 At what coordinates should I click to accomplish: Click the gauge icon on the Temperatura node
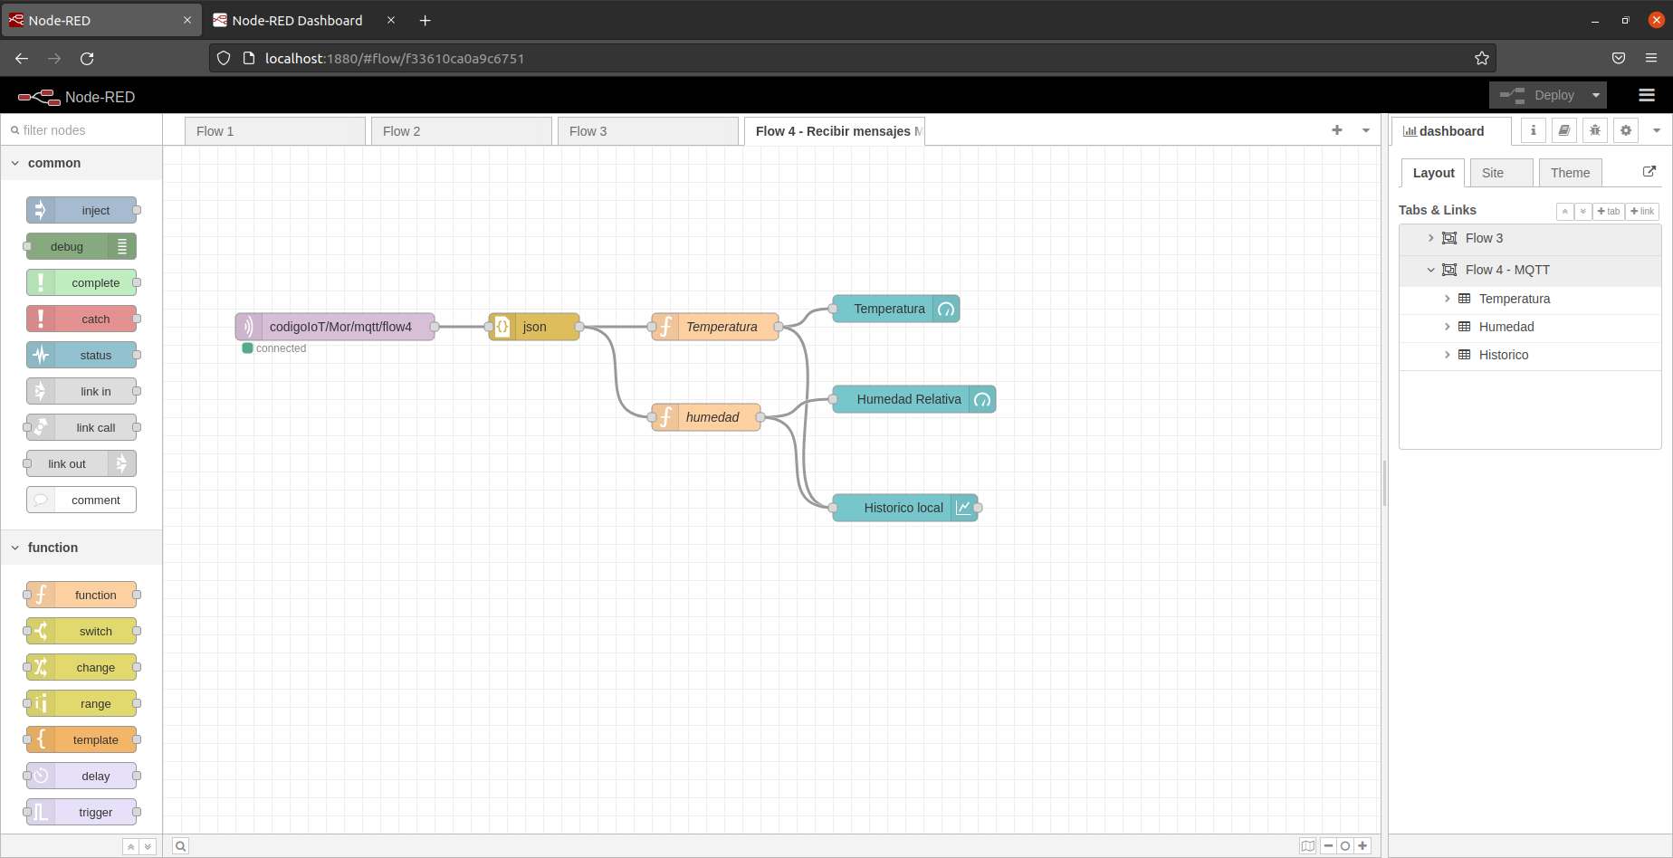946,309
